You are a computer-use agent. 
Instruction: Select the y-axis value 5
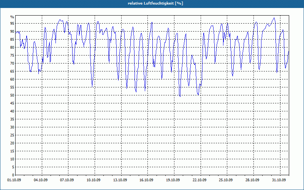coord(13,167)
